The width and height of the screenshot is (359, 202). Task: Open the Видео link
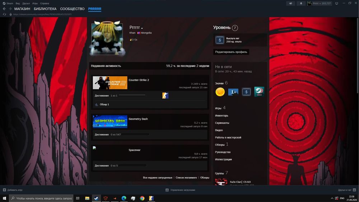(219, 130)
